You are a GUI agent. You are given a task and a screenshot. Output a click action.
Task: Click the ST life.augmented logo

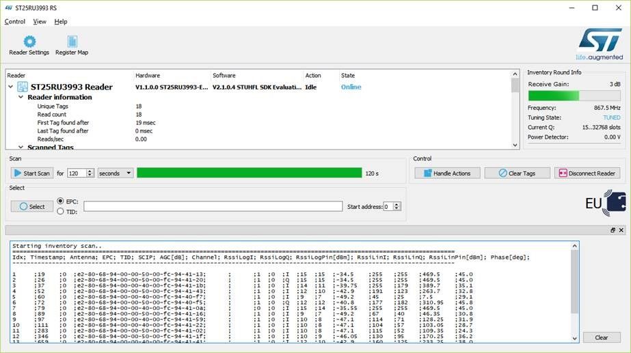[x=600, y=44]
